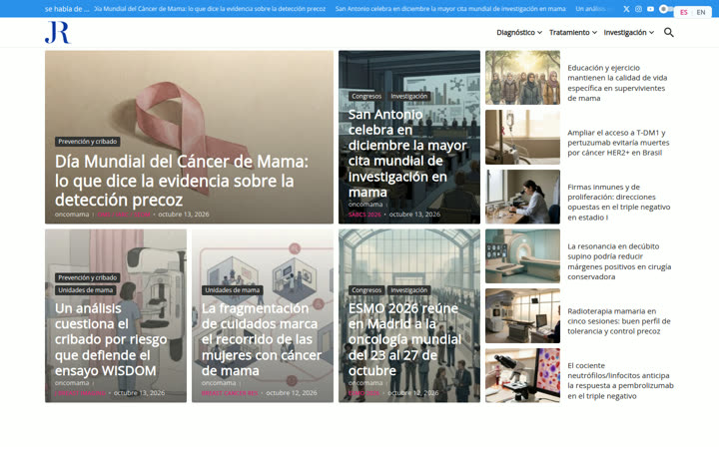Open the X (Twitter) social icon
This screenshot has width=719, height=449.
626,9
